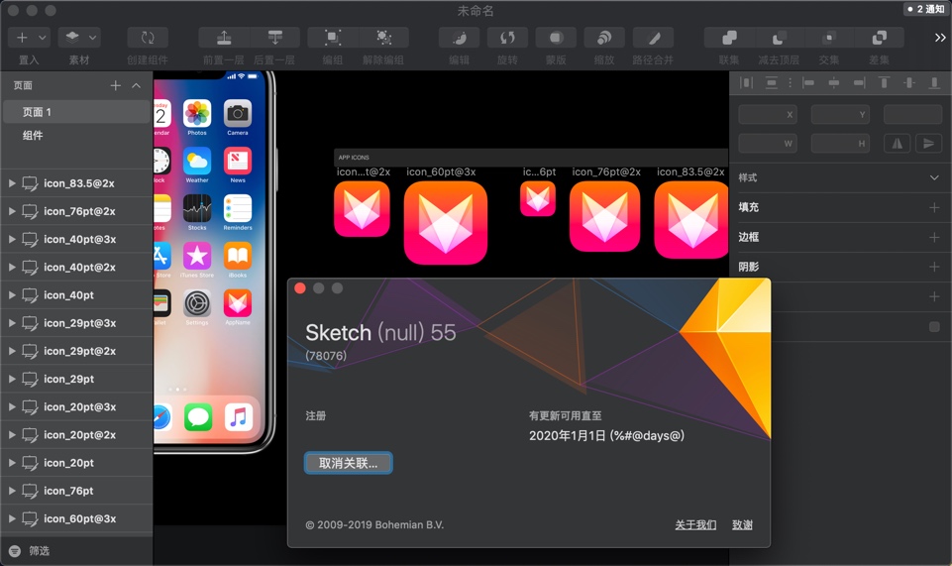
Task: Toggle the checkbox in the inspector panel
Action: click(934, 327)
